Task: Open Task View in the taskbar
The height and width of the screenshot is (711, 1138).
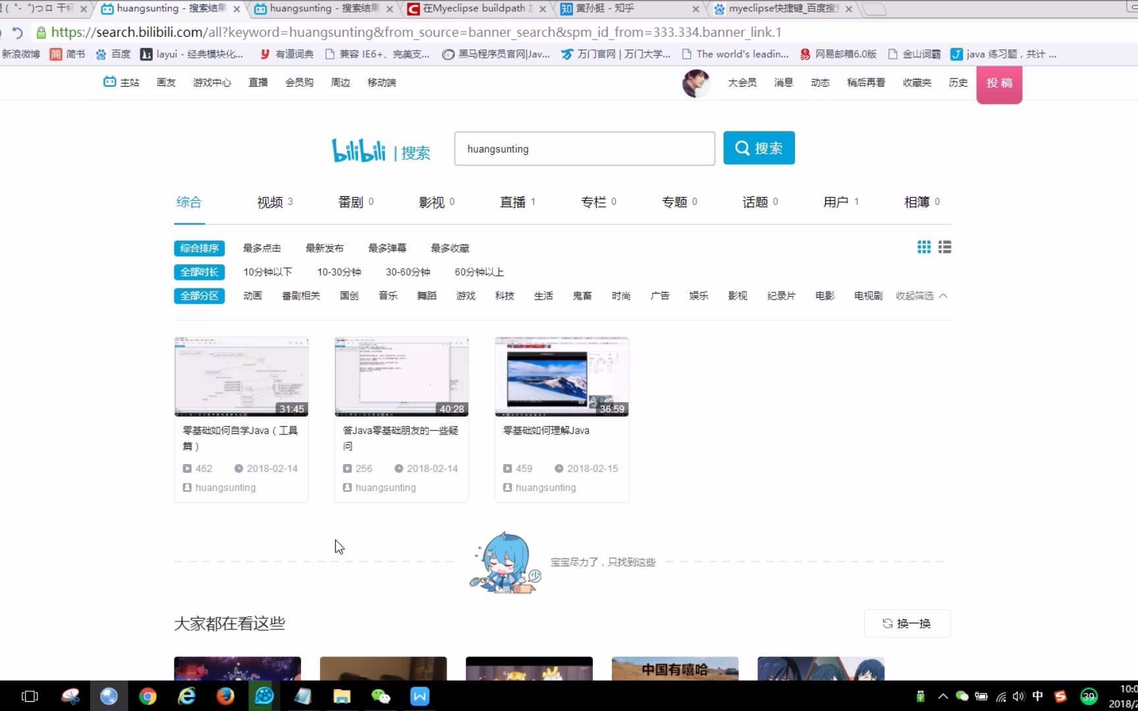Action: pos(30,696)
